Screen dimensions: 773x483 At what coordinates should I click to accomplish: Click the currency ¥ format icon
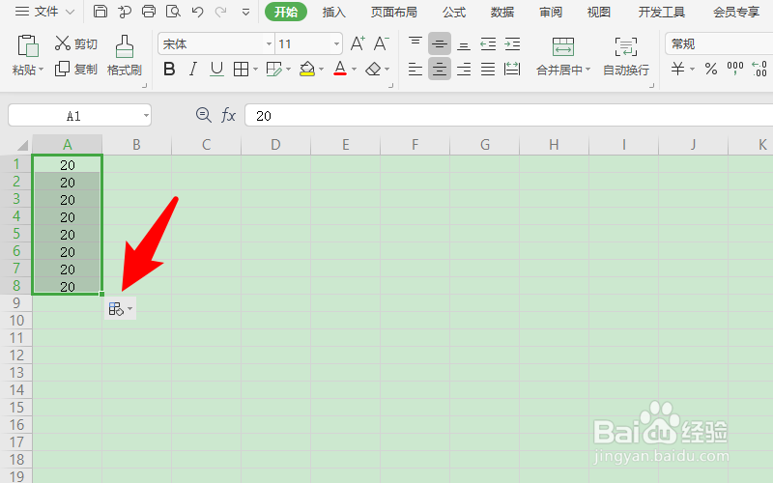pyautogui.click(x=678, y=69)
